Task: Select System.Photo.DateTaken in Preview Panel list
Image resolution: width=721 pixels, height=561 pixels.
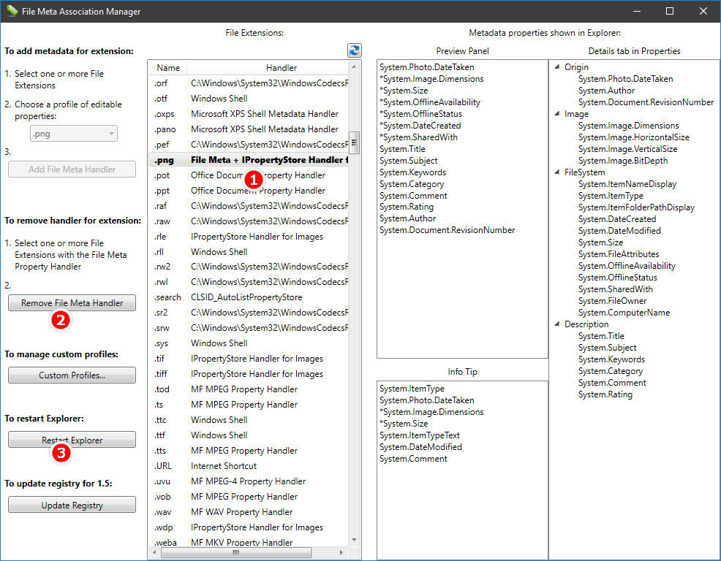Action: (x=427, y=67)
